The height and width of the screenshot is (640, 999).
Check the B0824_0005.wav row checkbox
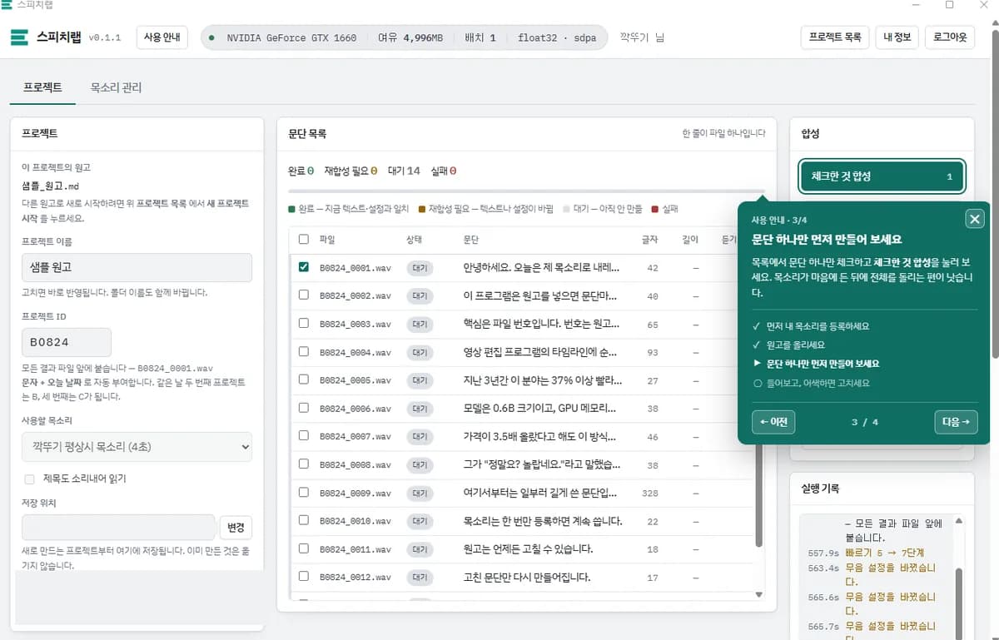pos(303,380)
